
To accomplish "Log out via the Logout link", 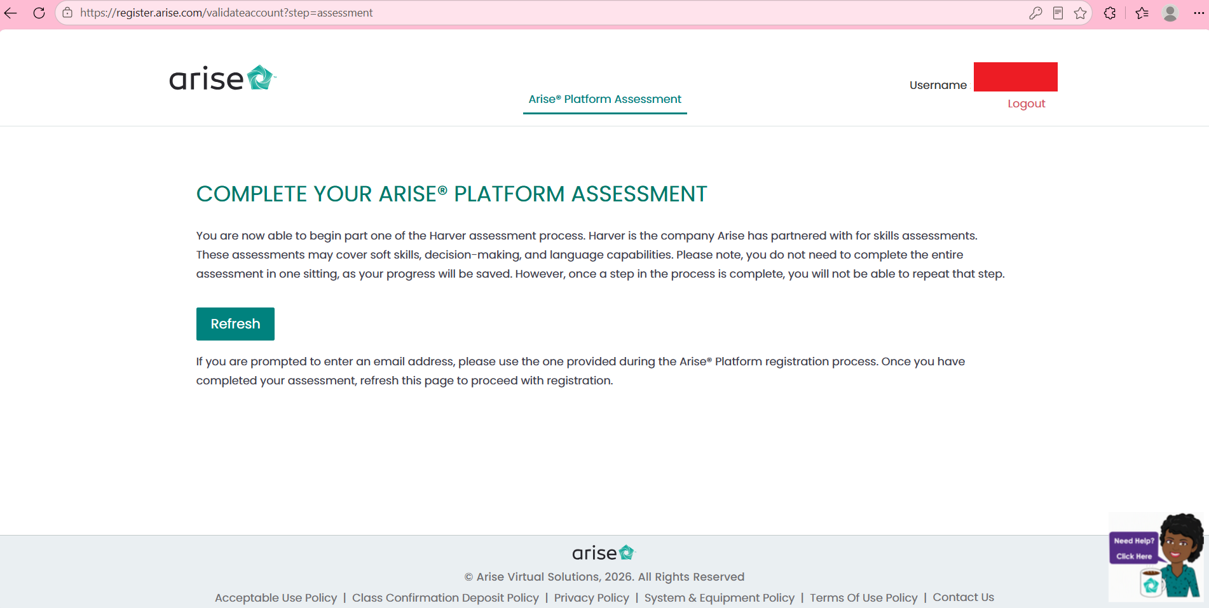I will click(x=1026, y=104).
